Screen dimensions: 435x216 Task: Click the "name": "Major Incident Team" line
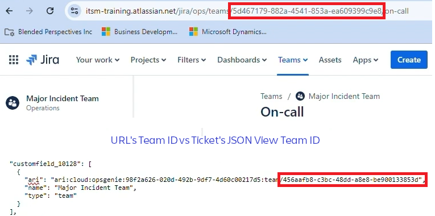click(80, 188)
